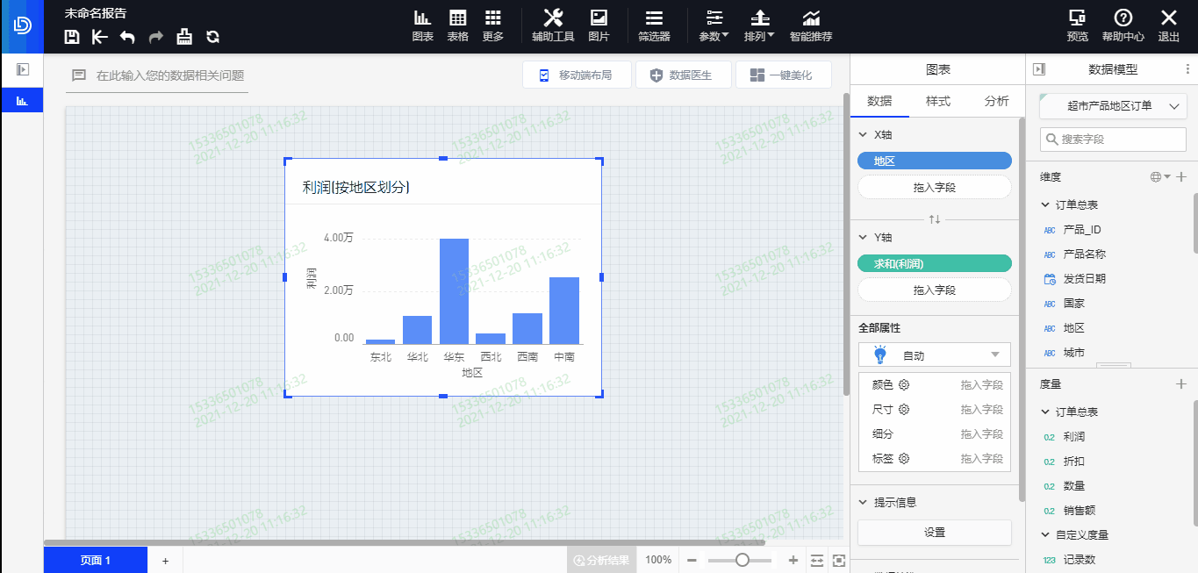Open the 图表 chart insert tool
Screen dimensions: 1198x573
tap(422, 25)
